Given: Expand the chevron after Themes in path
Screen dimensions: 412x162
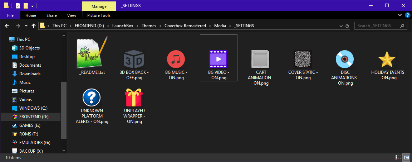Looking at the screenshot, I should 160,26.
